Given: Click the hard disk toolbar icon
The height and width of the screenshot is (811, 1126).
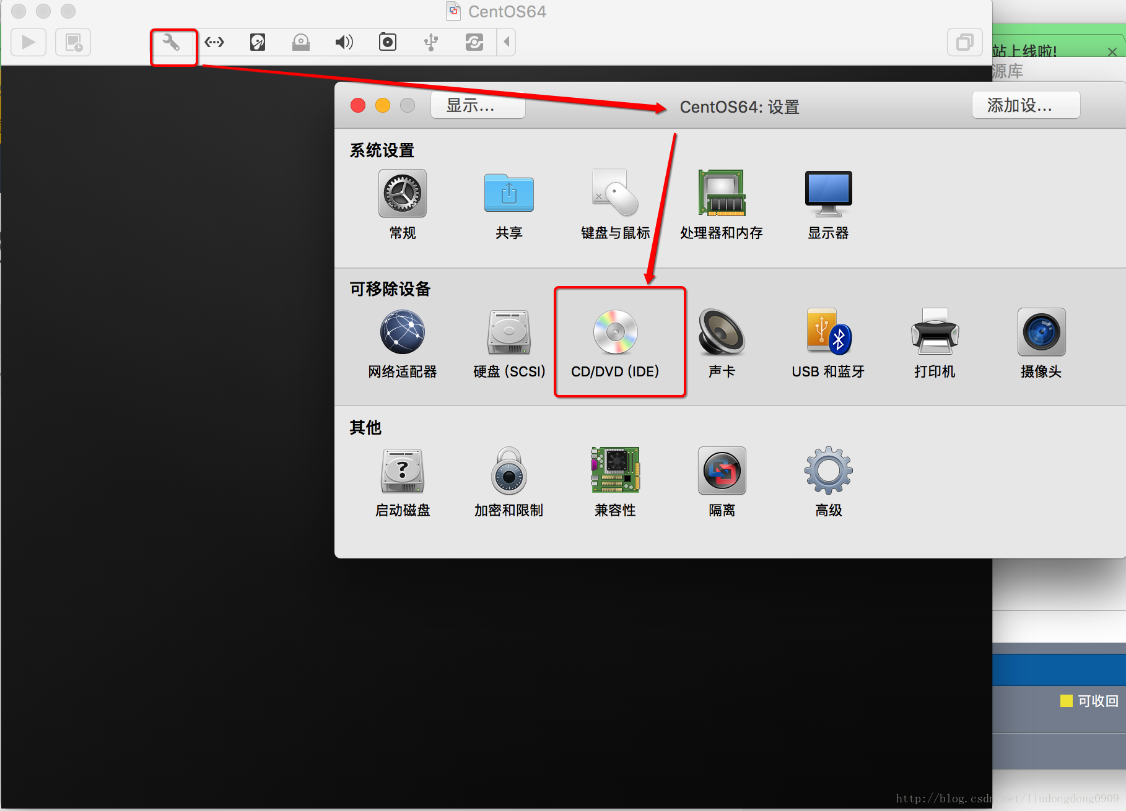Looking at the screenshot, I should click(258, 42).
